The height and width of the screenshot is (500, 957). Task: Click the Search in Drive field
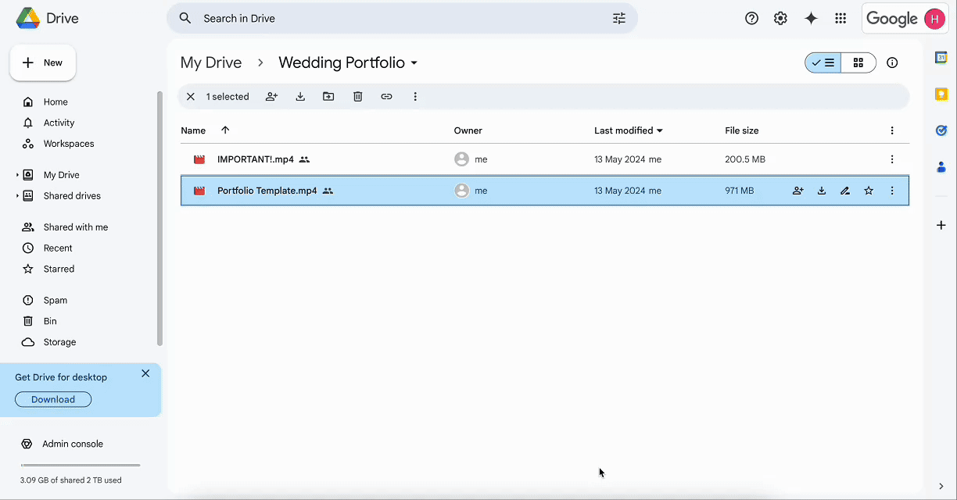pos(391,19)
